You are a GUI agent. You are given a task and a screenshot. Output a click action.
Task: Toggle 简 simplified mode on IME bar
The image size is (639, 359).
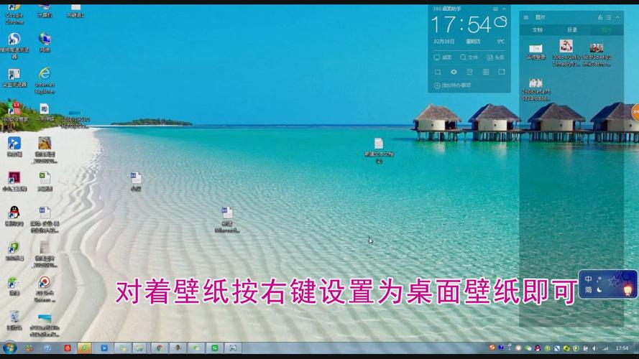click(588, 290)
